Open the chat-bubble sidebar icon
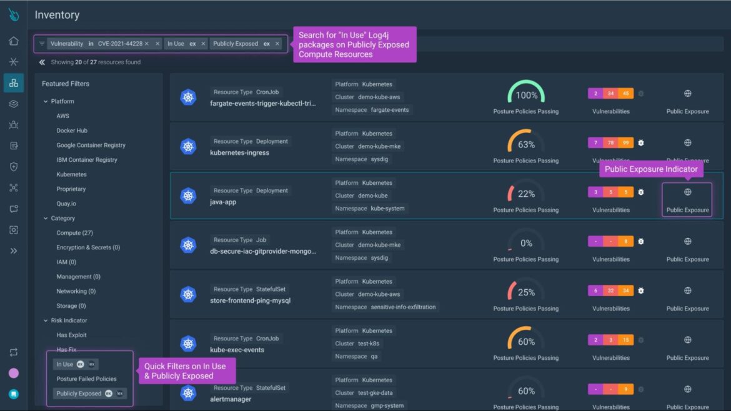 (14, 209)
